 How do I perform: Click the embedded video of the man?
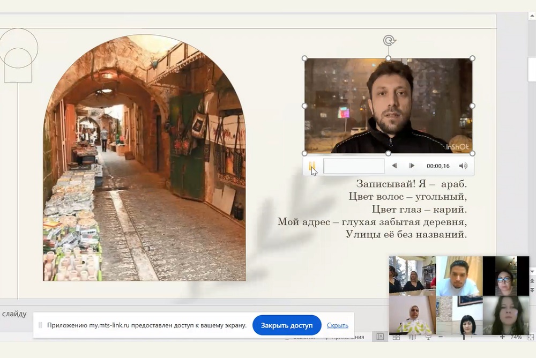[388, 106]
